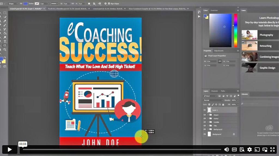Turn on closed captions (CC)
Screen dimensions: 279x156
point(234,149)
